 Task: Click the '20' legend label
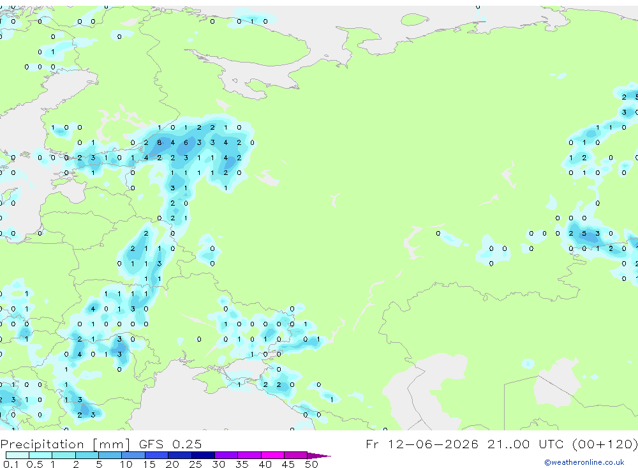[172, 464]
